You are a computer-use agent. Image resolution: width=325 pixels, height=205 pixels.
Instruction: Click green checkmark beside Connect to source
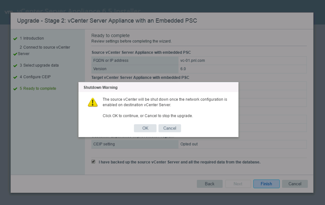(x=15, y=54)
